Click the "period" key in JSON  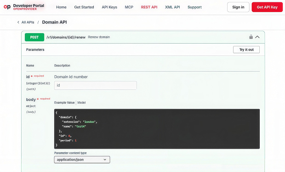click(x=66, y=140)
